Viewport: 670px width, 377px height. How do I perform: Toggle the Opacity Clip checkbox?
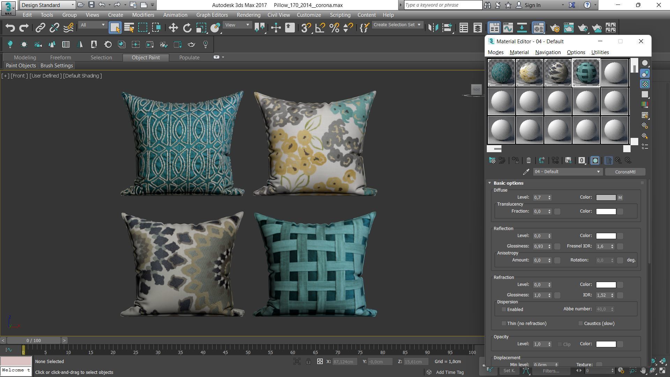click(559, 344)
